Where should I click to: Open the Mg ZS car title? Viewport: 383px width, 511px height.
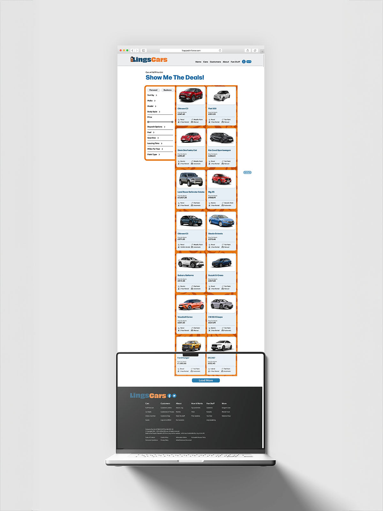point(211,192)
